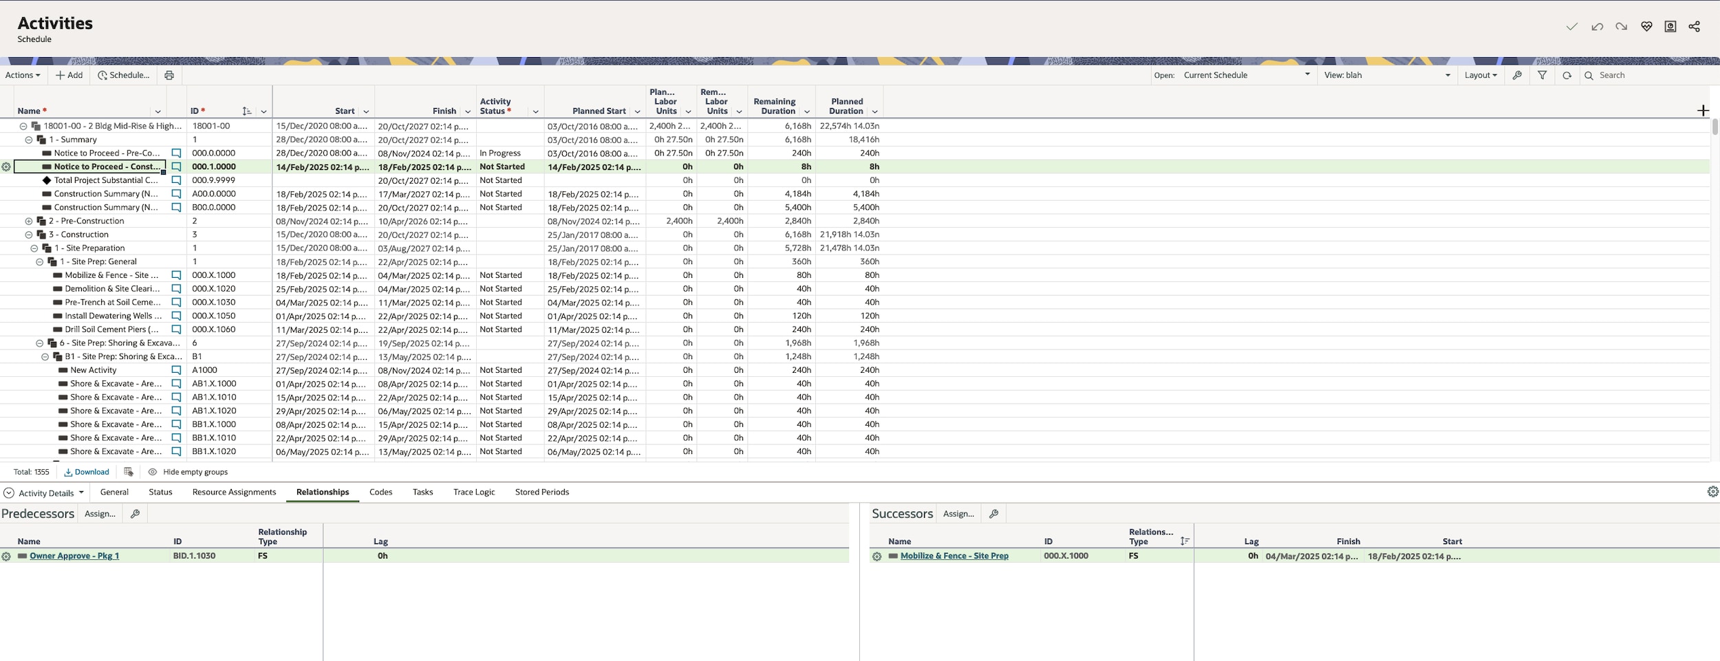Click the refresh icon beside Search
1720x661 pixels.
1567,76
